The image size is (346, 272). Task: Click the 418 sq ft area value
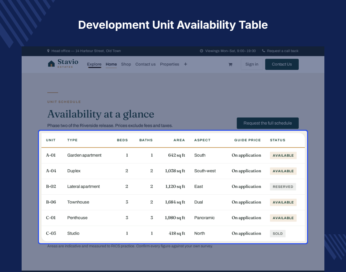[177, 233]
